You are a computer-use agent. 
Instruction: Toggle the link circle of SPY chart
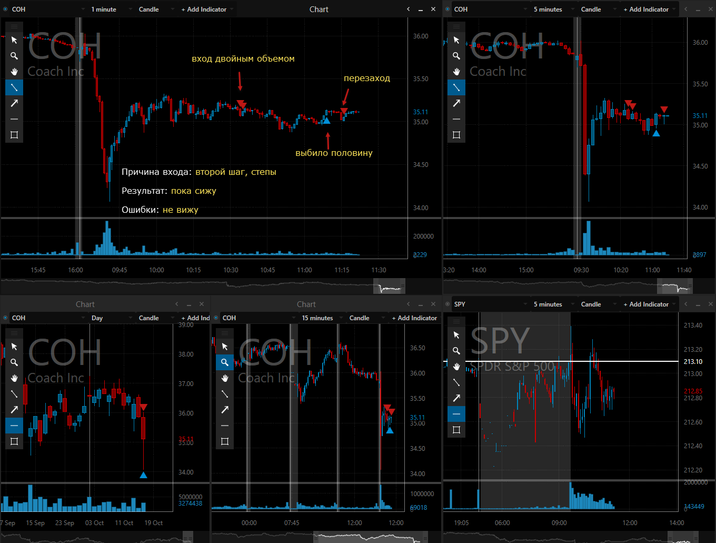(447, 304)
